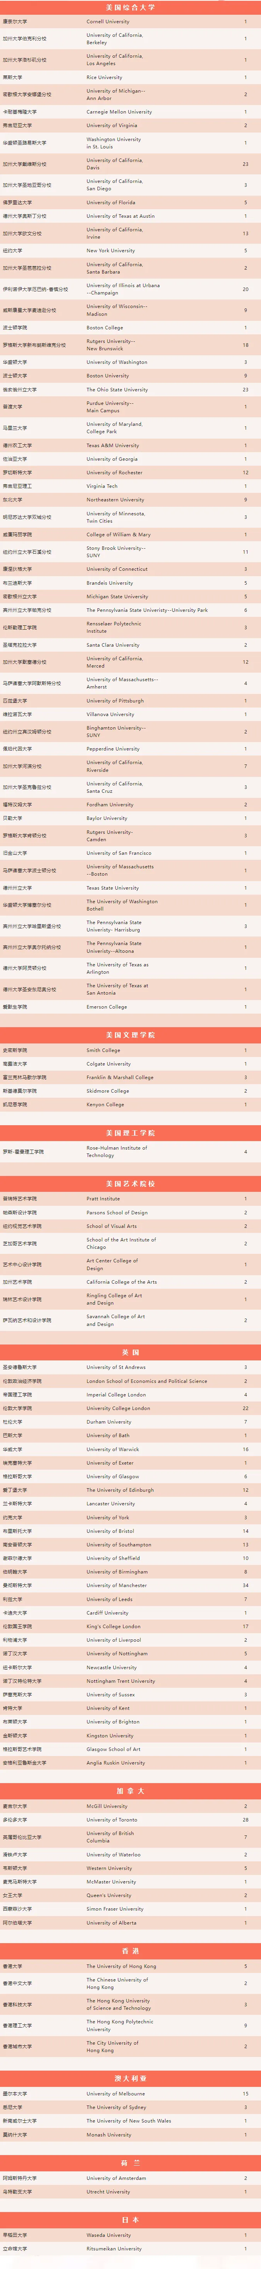This screenshot has width=261, height=2269.
Task: Select 'University of St Andrews' row
Action: (x=130, y=1367)
